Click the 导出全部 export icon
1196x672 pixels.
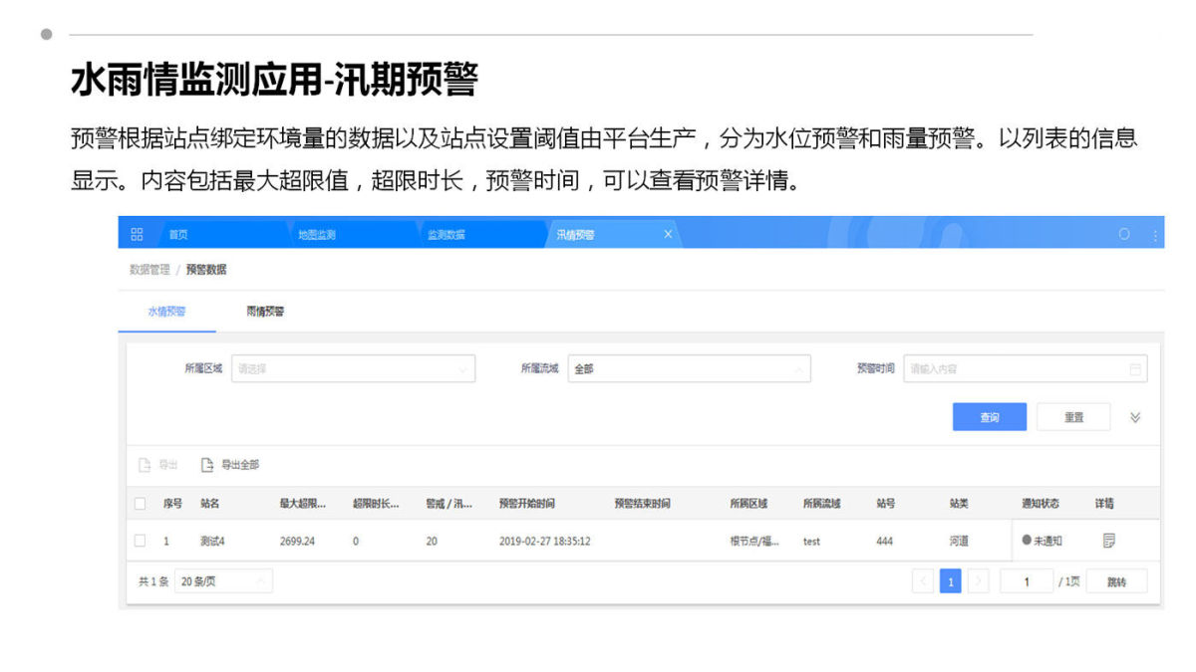click(207, 465)
